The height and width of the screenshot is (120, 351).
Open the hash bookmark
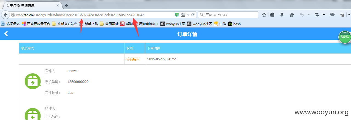pos(234,24)
